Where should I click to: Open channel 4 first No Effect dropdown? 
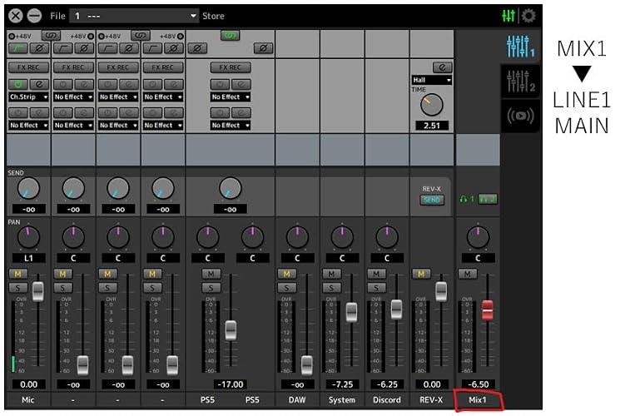[x=163, y=97]
